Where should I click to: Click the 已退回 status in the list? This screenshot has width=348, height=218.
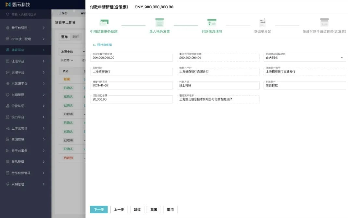point(68,158)
